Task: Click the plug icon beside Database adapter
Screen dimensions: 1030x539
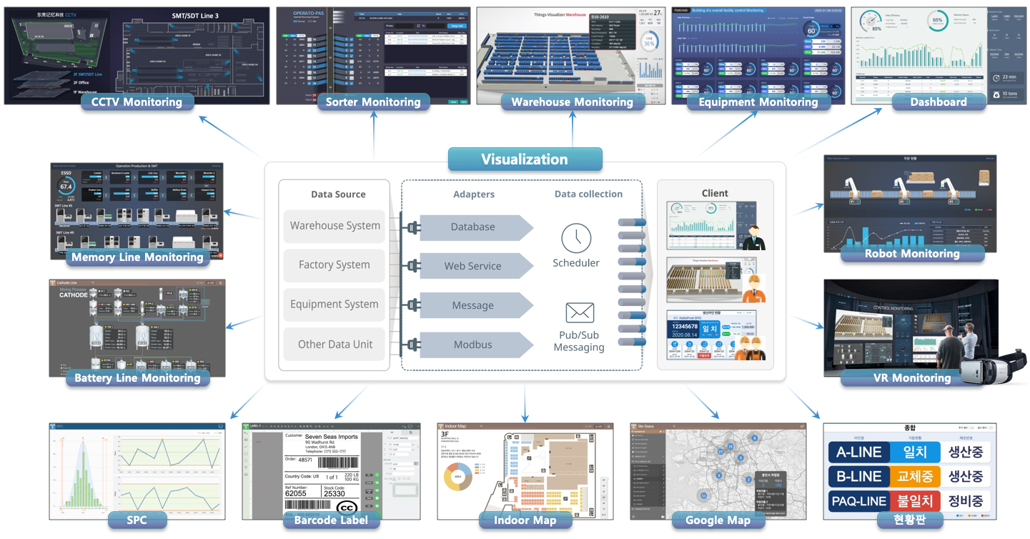Action: click(411, 227)
